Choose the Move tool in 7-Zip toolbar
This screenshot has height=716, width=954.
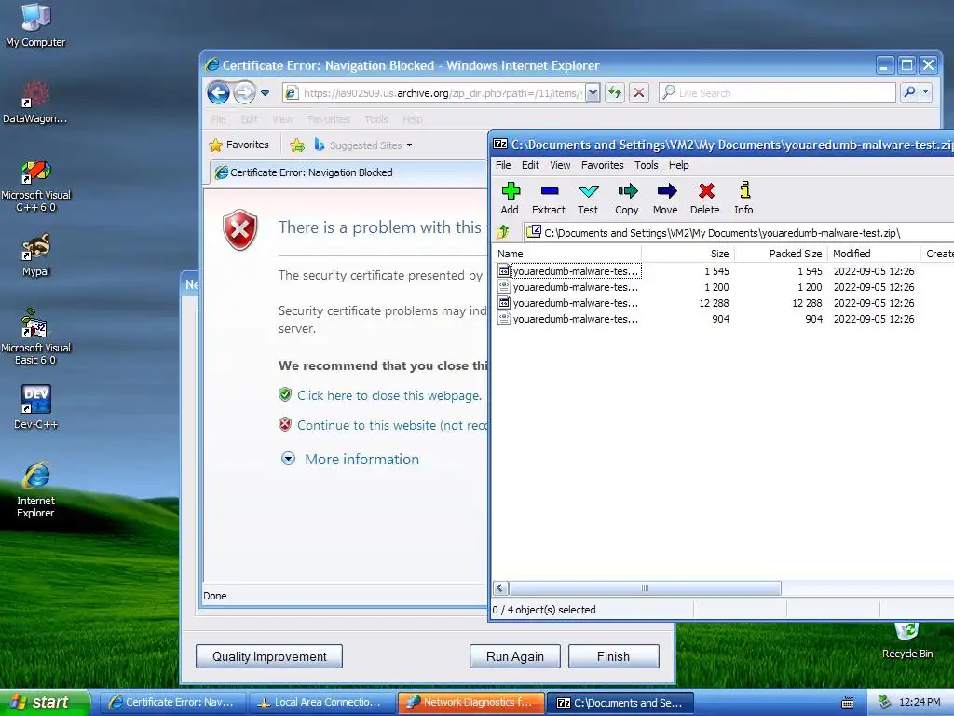665,199
